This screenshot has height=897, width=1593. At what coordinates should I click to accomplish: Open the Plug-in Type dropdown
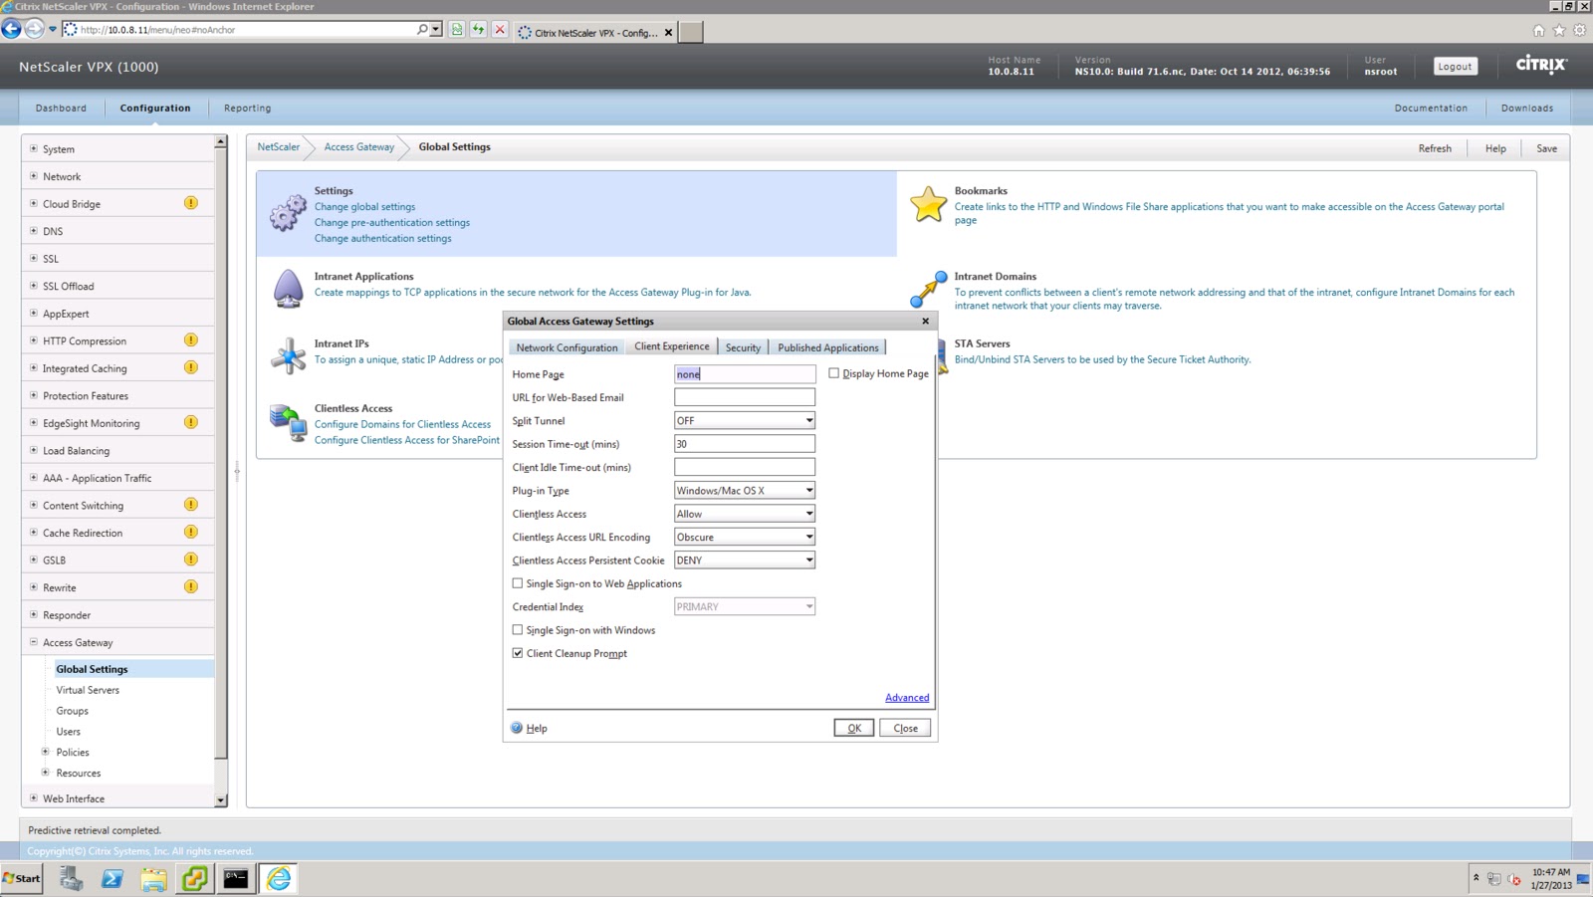pyautogui.click(x=745, y=490)
